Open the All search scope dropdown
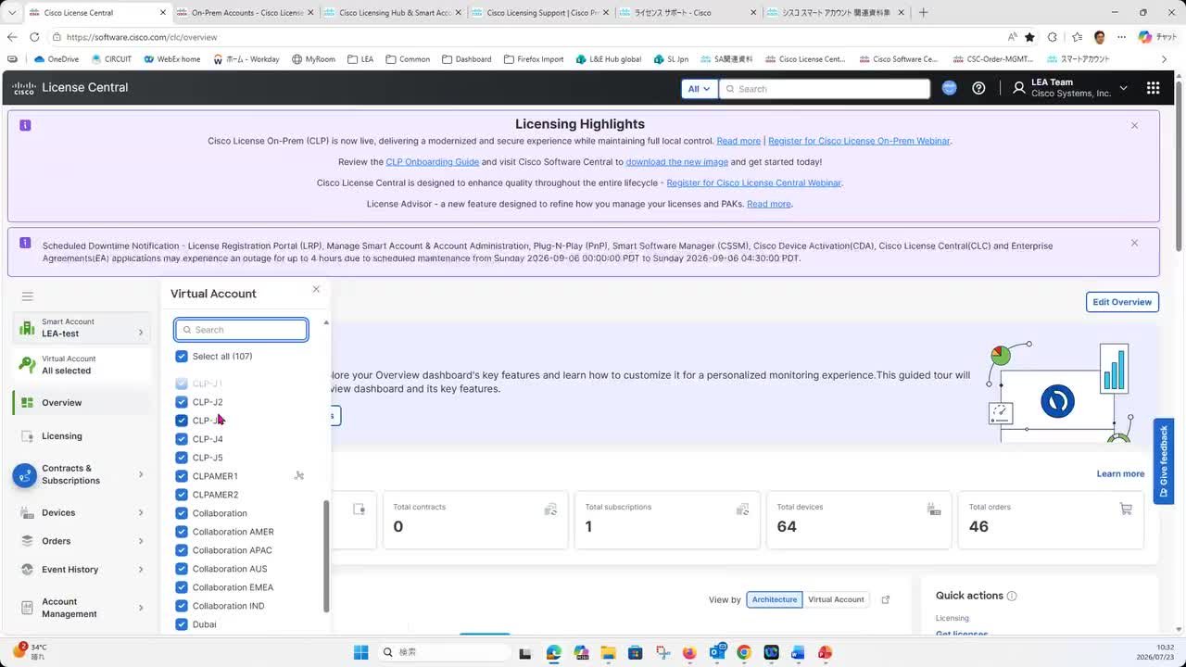Image resolution: width=1186 pixels, height=667 pixels. point(700,89)
